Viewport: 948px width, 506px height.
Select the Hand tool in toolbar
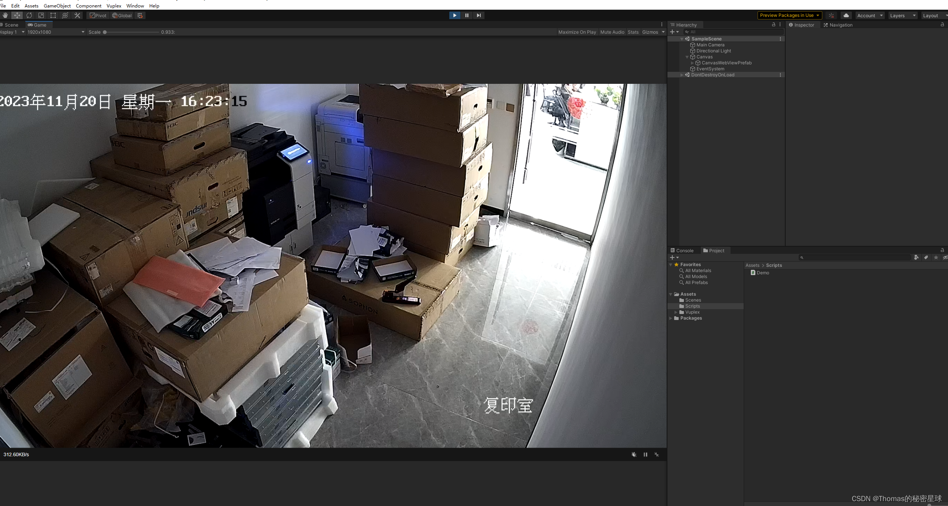tap(5, 15)
